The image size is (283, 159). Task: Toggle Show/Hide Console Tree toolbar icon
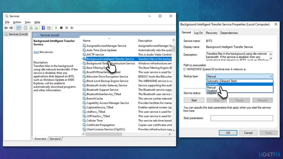[18, 28]
